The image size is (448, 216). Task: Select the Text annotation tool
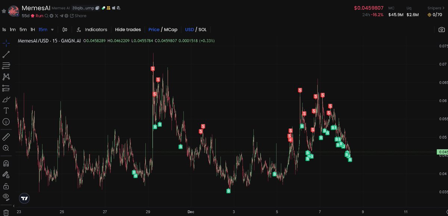coord(6,110)
